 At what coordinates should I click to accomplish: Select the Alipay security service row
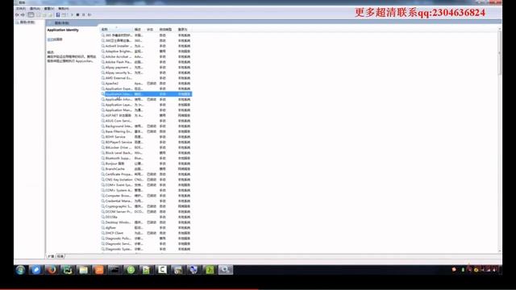pos(146,72)
